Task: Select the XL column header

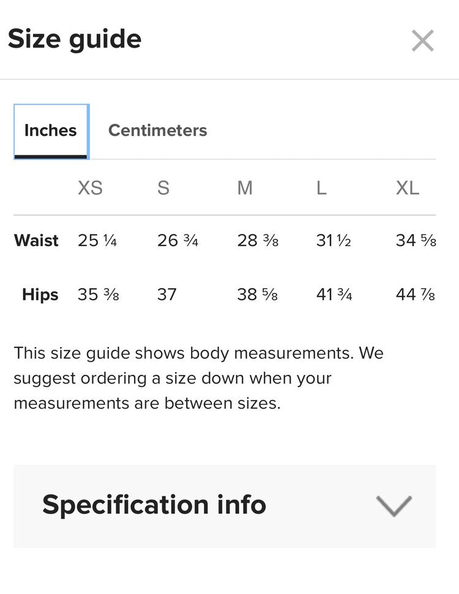Action: (408, 188)
